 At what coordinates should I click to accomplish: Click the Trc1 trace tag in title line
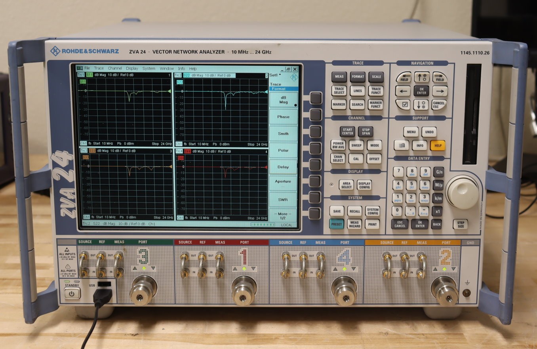(x=80, y=75)
